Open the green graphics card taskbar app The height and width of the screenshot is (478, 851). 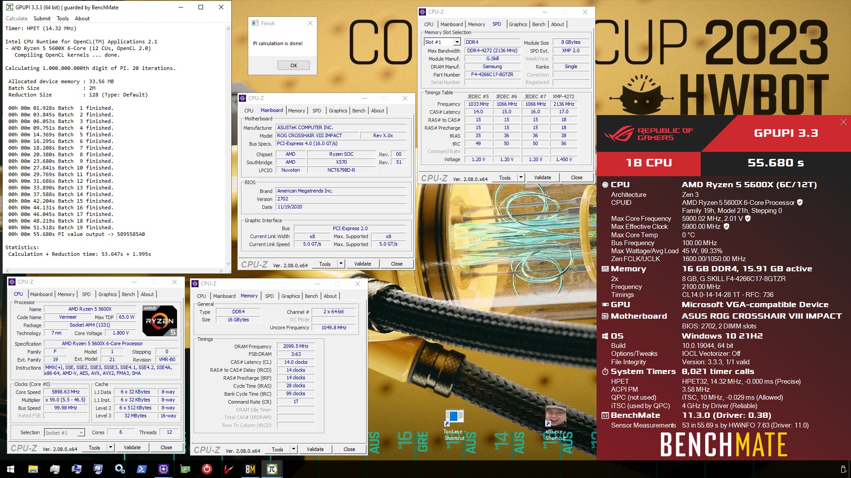[185, 469]
